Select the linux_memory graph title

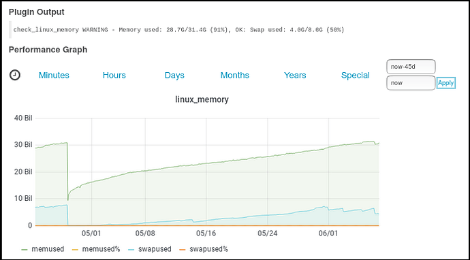[202, 99]
